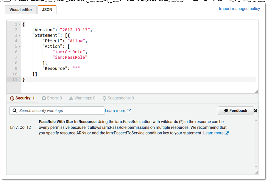Click the findings list scroll-down arrow
268x182 pixels.
(256, 167)
